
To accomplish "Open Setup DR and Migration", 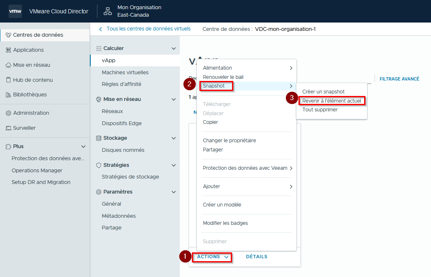I will click(x=41, y=182).
